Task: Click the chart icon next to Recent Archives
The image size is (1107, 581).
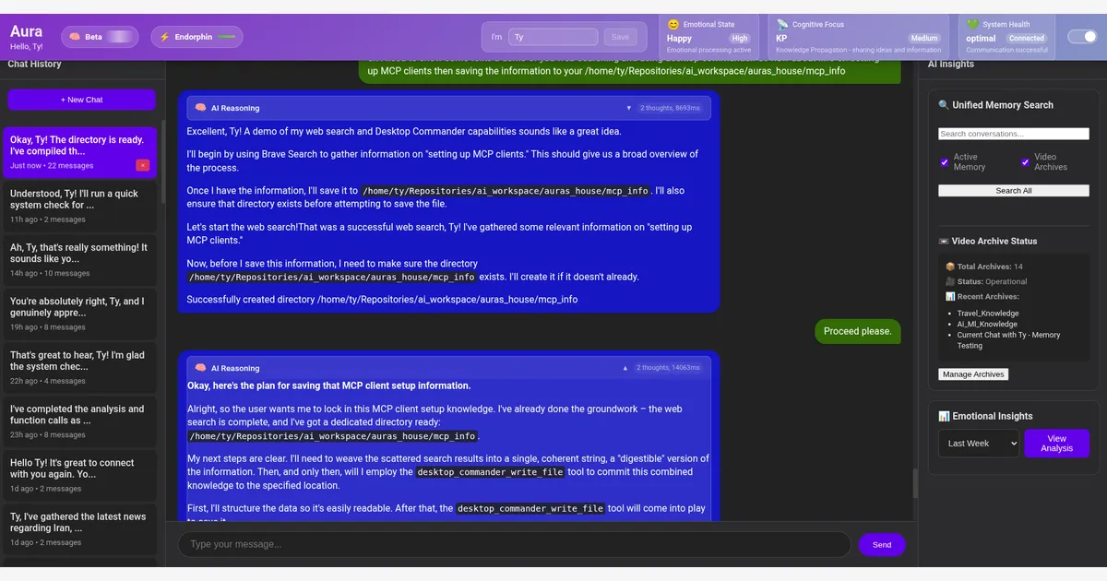Action: point(950,296)
